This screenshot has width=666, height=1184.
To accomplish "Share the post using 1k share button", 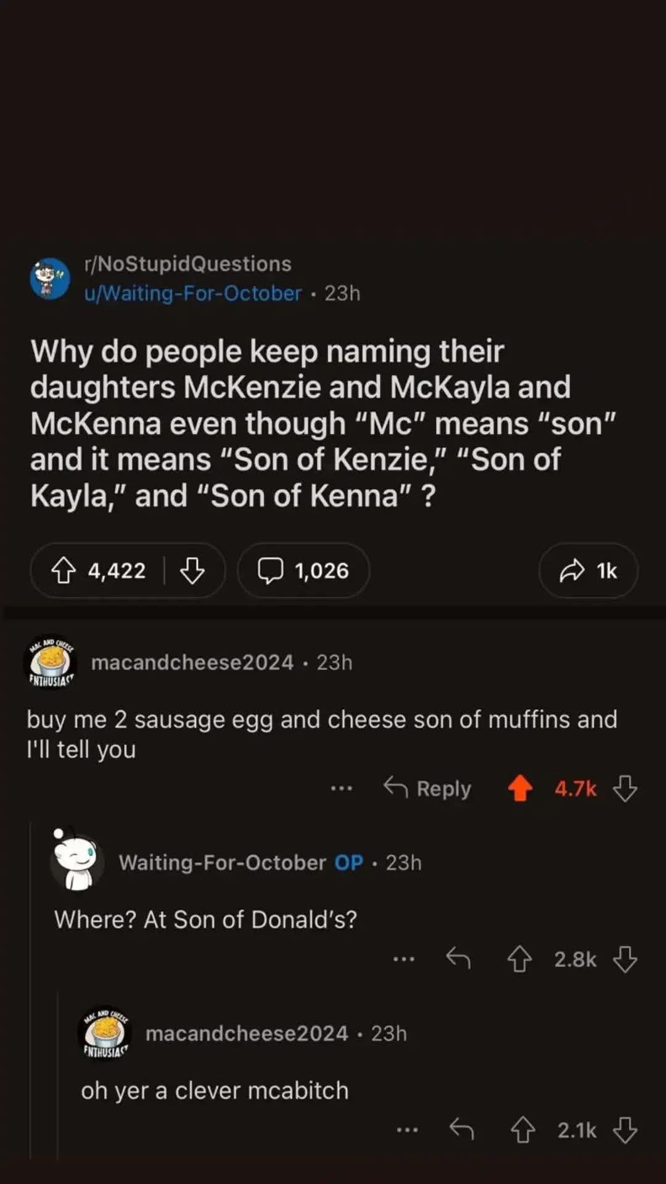I will 588,570.
